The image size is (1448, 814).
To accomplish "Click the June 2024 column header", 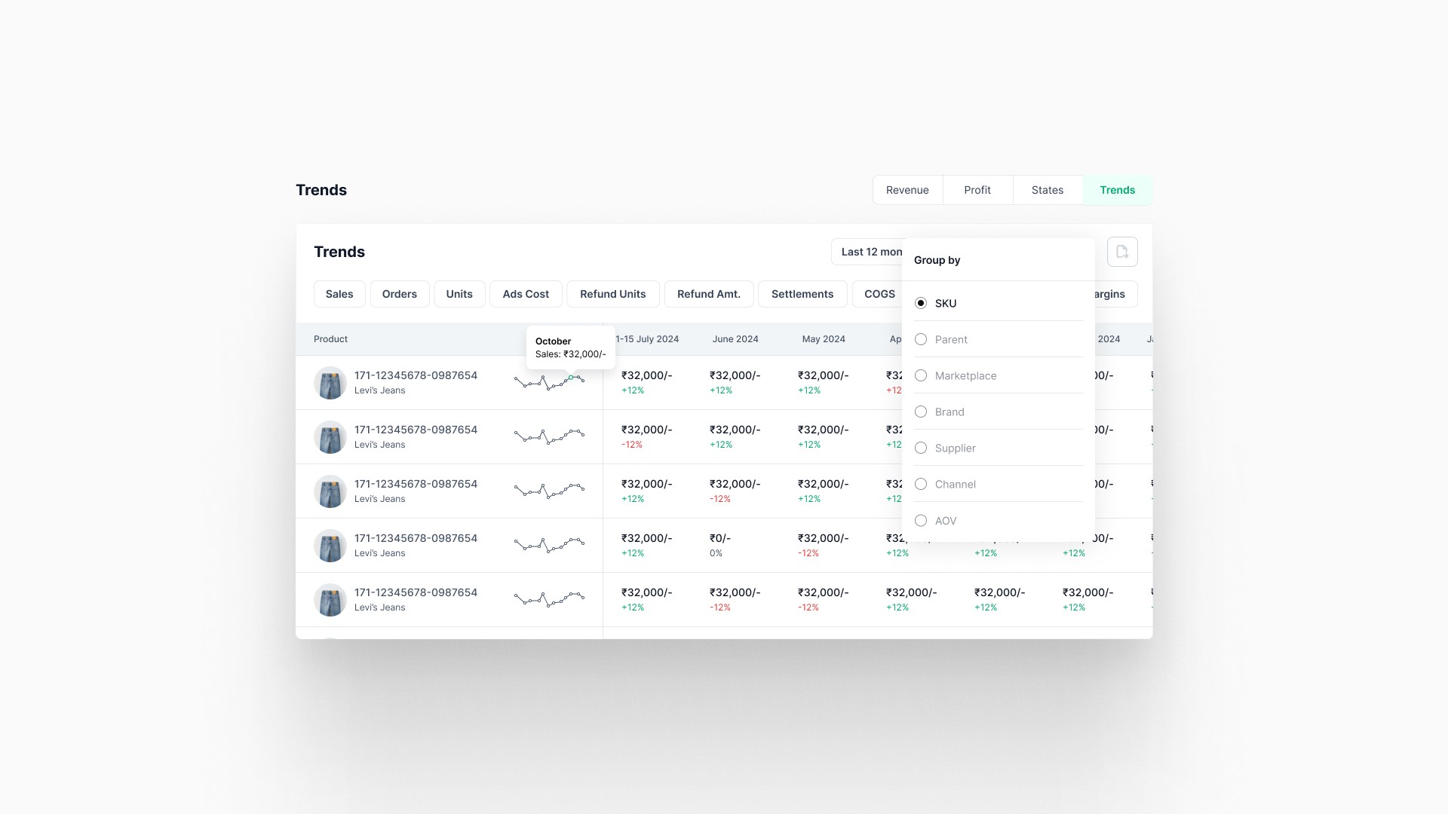I will [x=735, y=339].
